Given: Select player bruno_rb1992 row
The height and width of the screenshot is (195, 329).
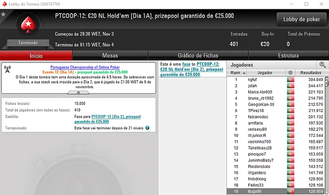Looking at the screenshot, I should pyautogui.click(x=276, y=98).
